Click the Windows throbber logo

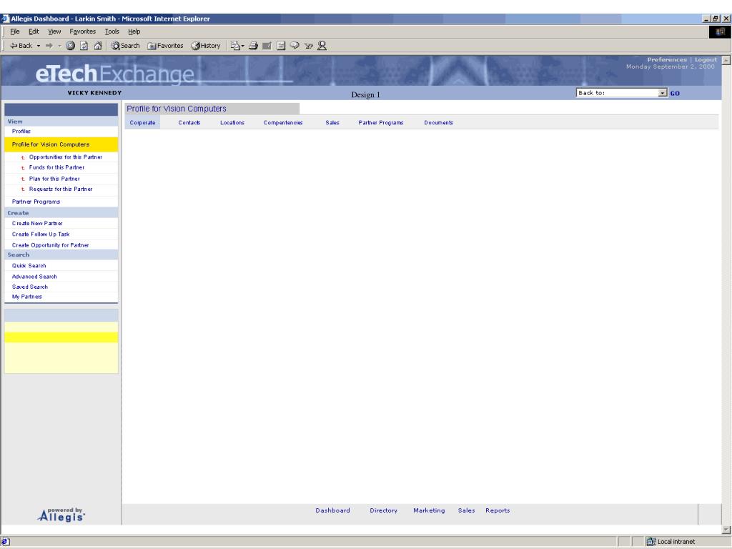pos(720,31)
